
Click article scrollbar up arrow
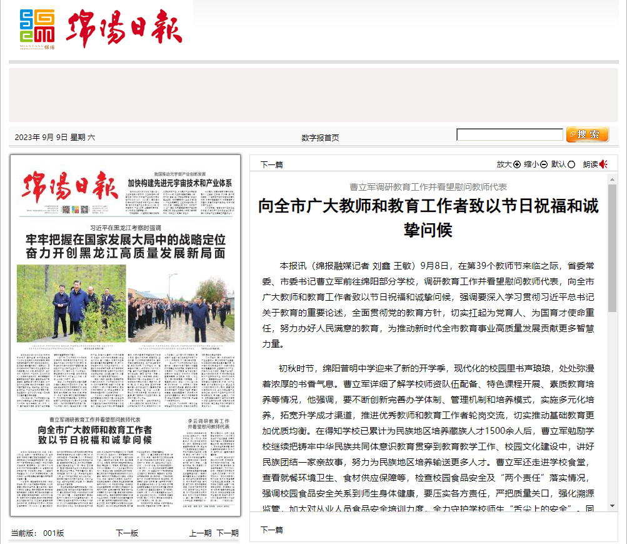tap(612, 180)
